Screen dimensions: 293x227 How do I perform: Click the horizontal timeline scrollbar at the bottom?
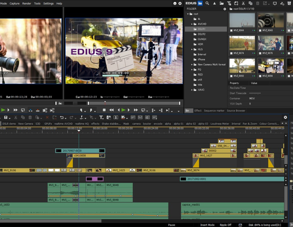point(51,221)
